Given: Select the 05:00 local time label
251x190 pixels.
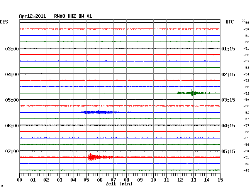Looking at the screenshot, I should [x=12, y=100].
